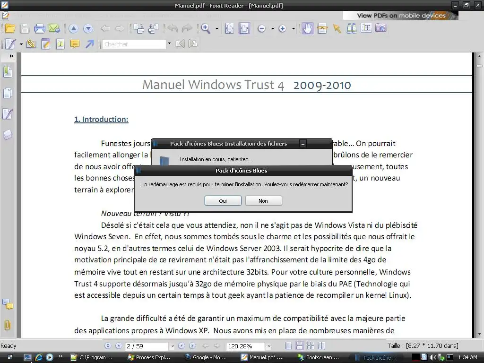Click into the Chercher search field

[x=134, y=44]
